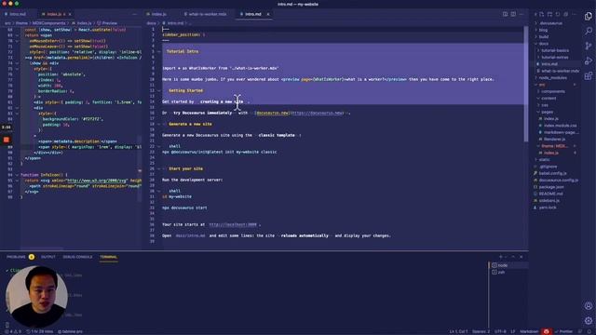Click the right editor vertical scrollbar
This screenshot has width=596, height=335.
[x=526, y=84]
